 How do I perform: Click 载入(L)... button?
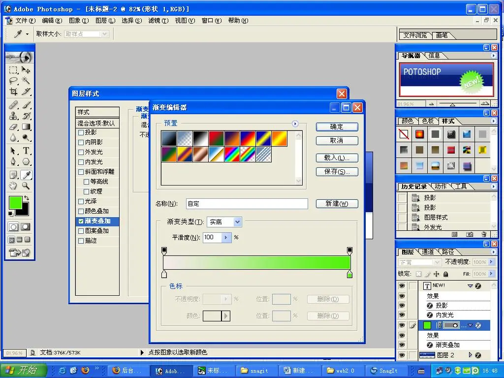coord(337,158)
